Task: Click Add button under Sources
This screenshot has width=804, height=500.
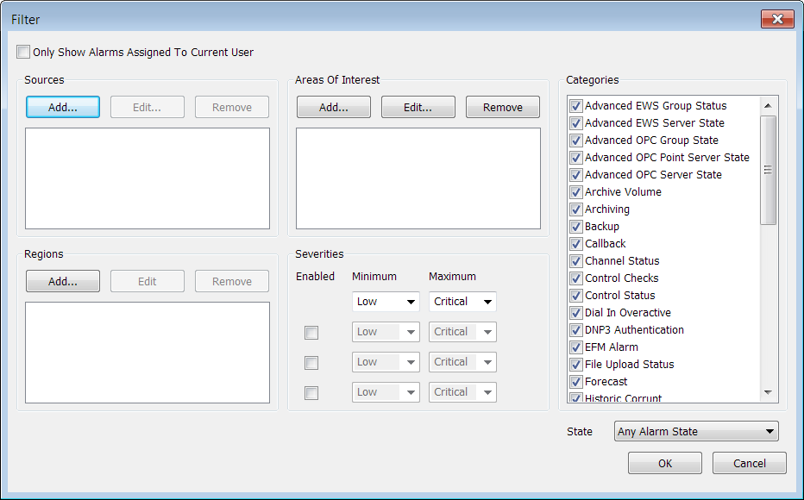Action: (63, 107)
